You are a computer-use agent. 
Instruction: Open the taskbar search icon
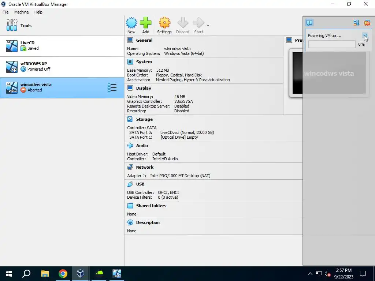point(26,274)
